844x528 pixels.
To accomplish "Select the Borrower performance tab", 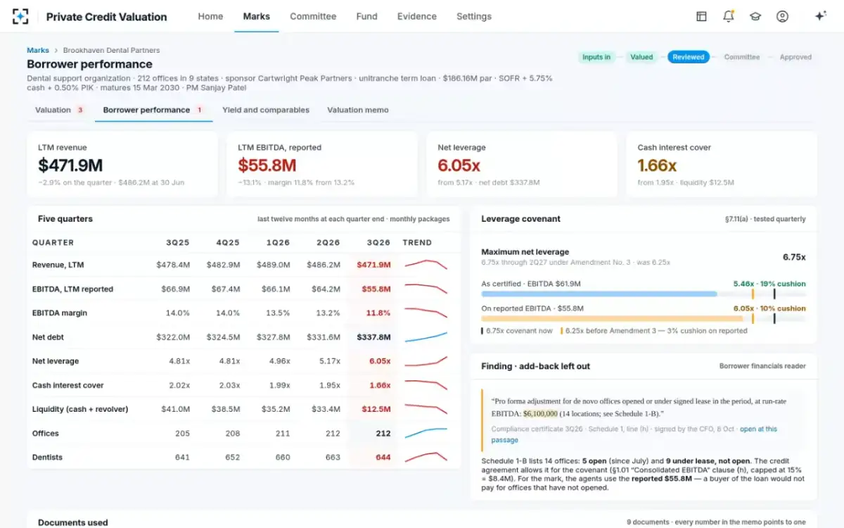I will (x=153, y=110).
